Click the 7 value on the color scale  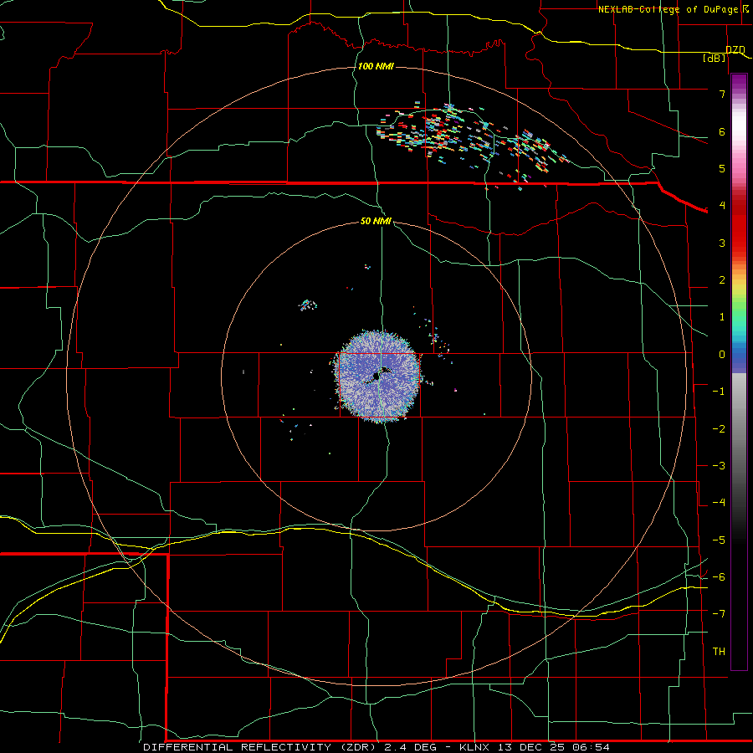coord(722,94)
